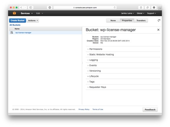Add a new tab with plus button
170x127 pixels.
point(160,8)
